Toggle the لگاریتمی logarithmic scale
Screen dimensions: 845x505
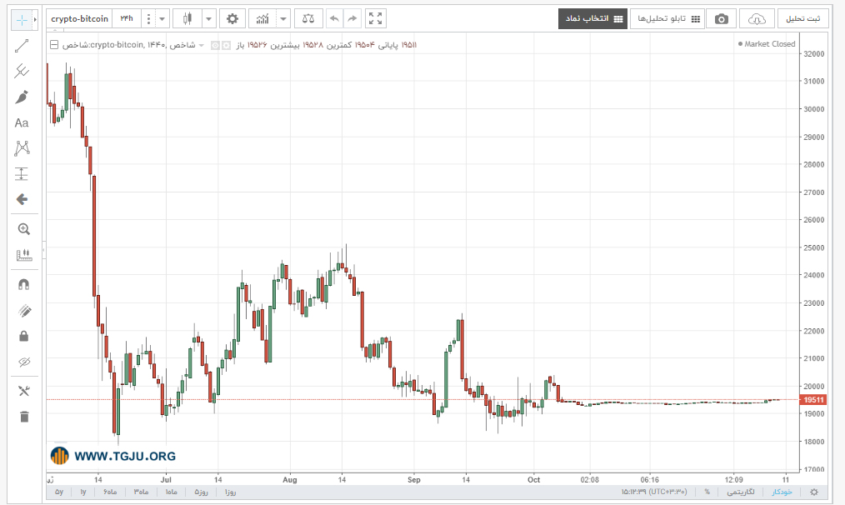[741, 492]
